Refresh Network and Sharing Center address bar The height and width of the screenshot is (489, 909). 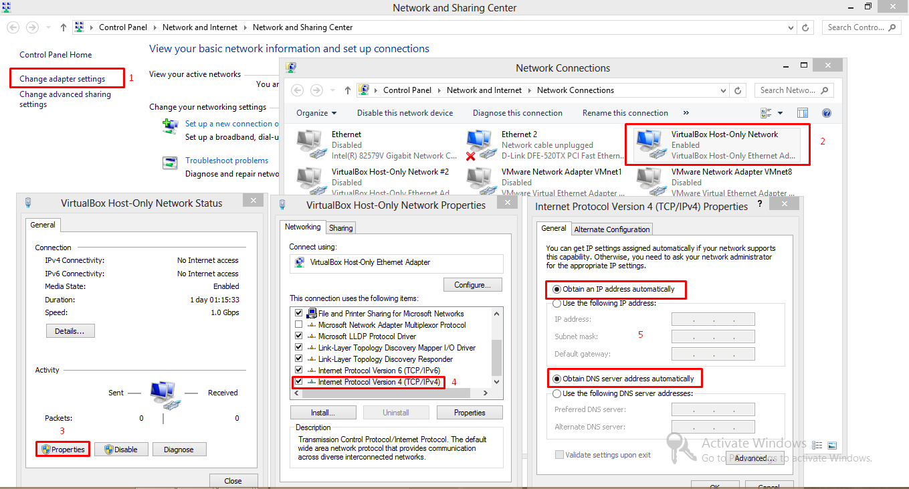pyautogui.click(x=806, y=27)
